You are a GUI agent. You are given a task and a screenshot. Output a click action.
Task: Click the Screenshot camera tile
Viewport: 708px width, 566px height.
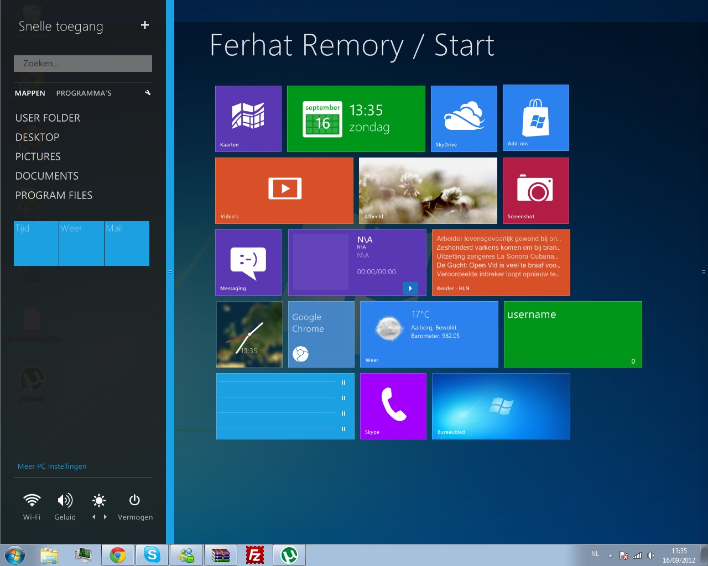(535, 190)
